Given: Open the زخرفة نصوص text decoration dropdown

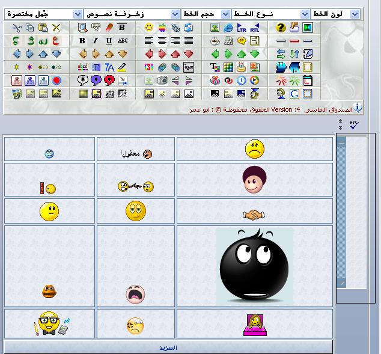Looking at the screenshot, I should click(x=132, y=13).
